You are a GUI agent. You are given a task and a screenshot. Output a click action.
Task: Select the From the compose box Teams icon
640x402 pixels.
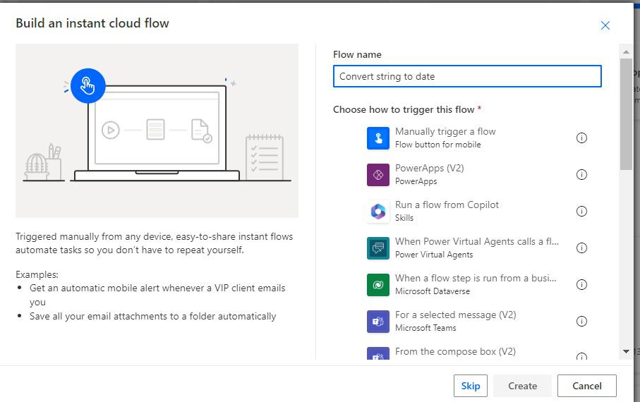[378, 353]
